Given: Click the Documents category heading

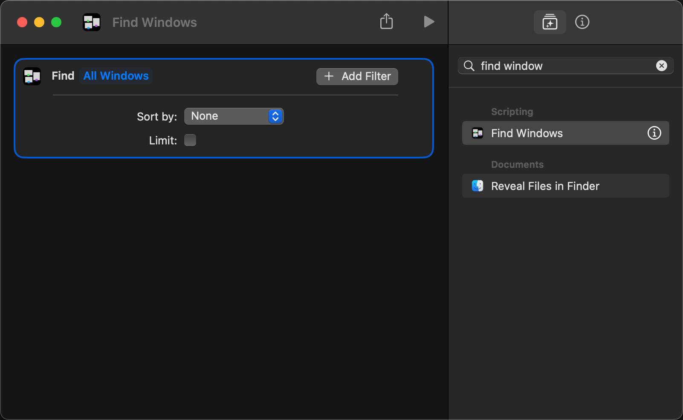Looking at the screenshot, I should point(517,164).
